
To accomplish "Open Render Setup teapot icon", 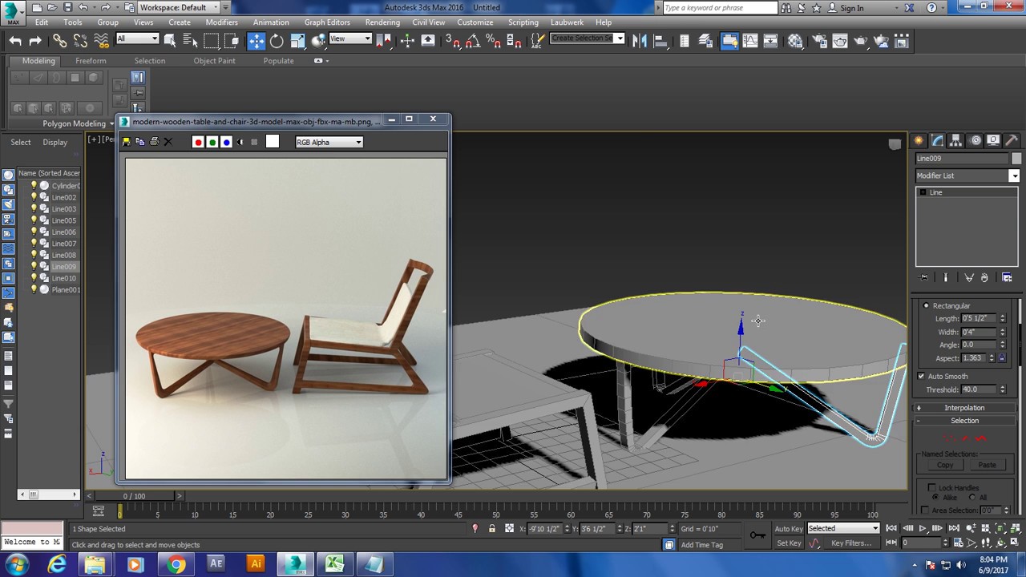I will click(818, 41).
